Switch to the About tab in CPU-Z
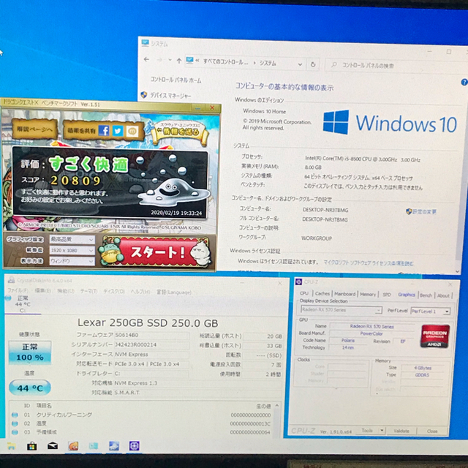468x468 pixels. coord(443,295)
